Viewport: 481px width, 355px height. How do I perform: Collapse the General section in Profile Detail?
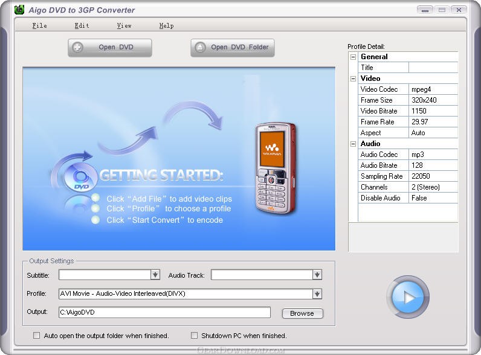pyautogui.click(x=353, y=57)
